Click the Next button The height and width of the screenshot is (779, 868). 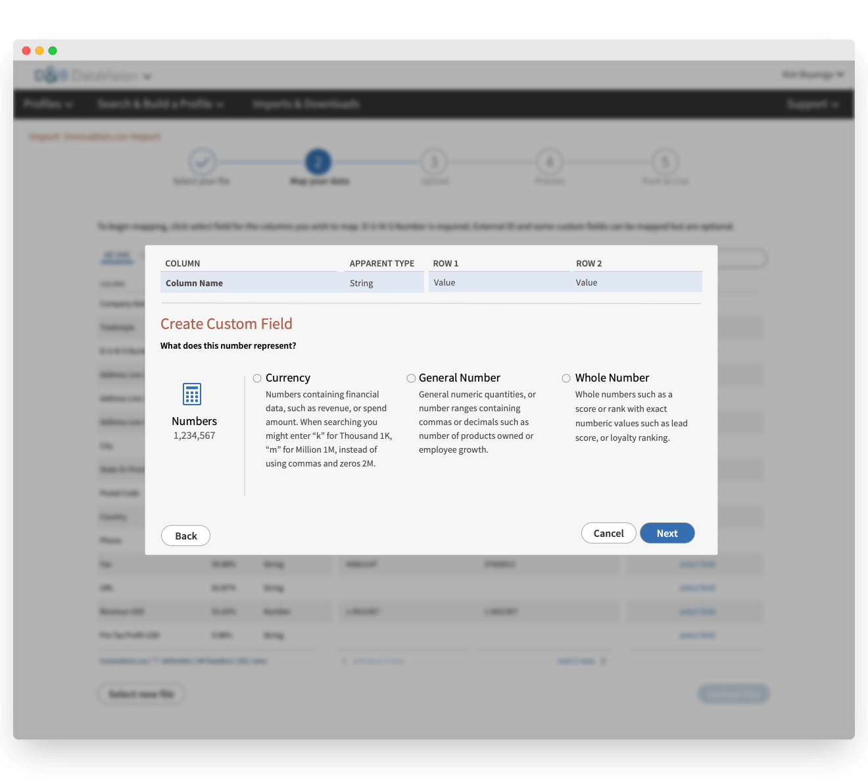coord(667,533)
